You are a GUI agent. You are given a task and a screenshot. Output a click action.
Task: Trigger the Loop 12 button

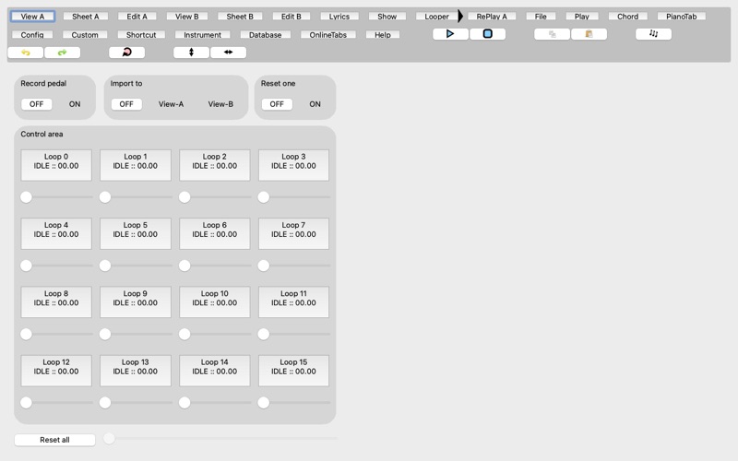click(x=56, y=371)
